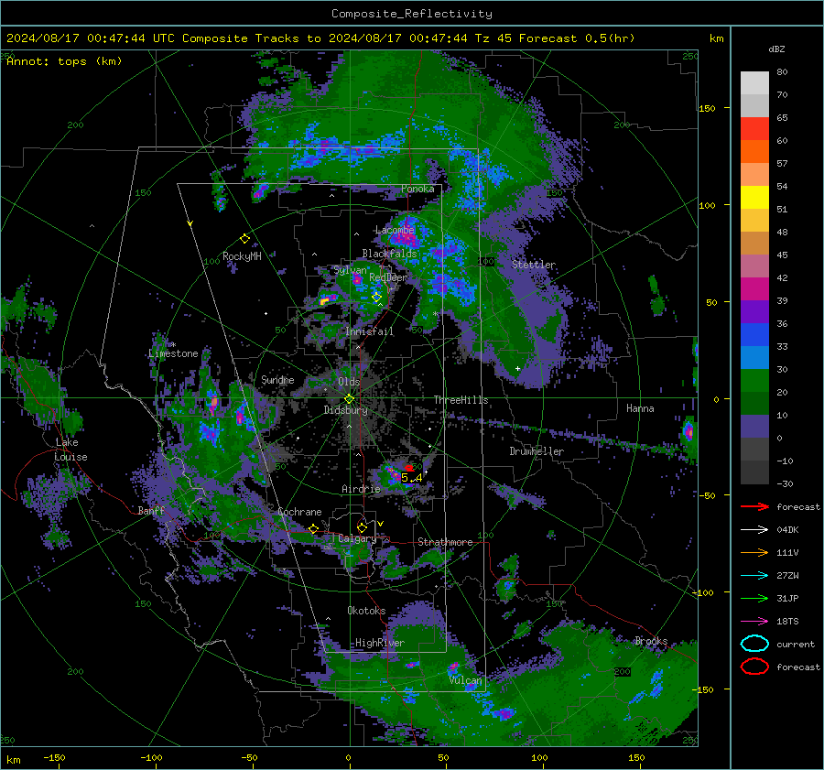Select the red forecast ellipse legend symbol
This screenshot has height=770, width=824.
pyautogui.click(x=754, y=667)
